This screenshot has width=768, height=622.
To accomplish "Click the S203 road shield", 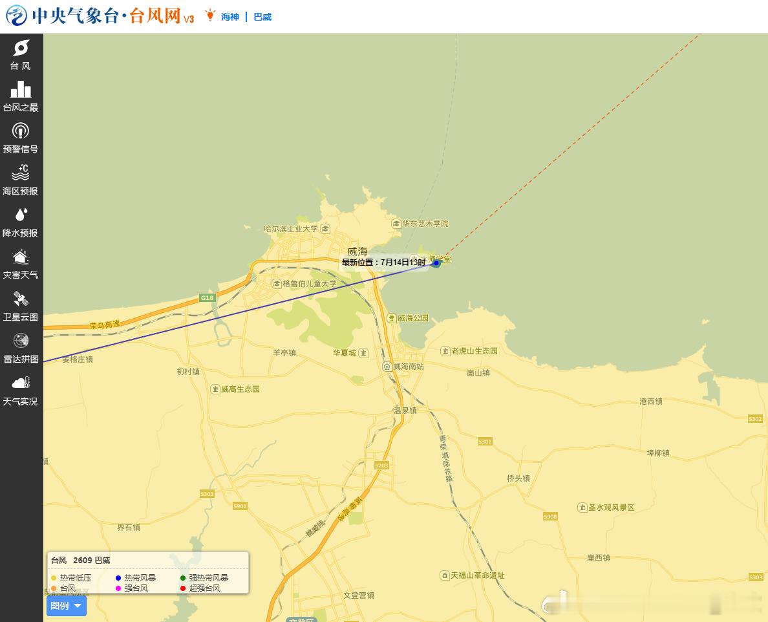I will 381,466.
